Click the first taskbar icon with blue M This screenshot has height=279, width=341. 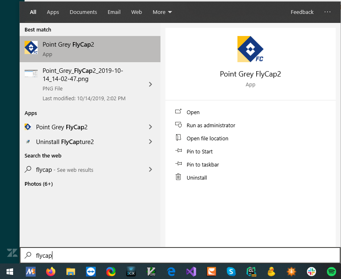point(31,272)
